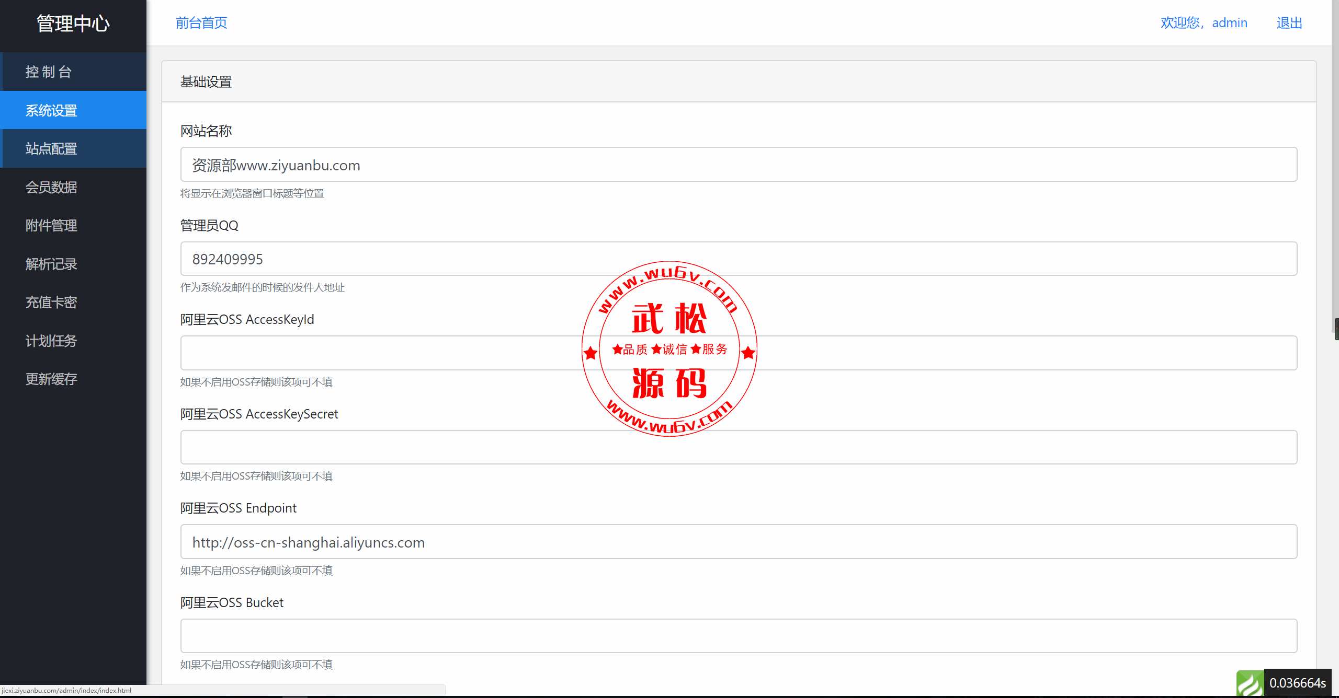Focus the 阿里云OSS Bucket input
The height and width of the screenshot is (698, 1339).
[739, 636]
